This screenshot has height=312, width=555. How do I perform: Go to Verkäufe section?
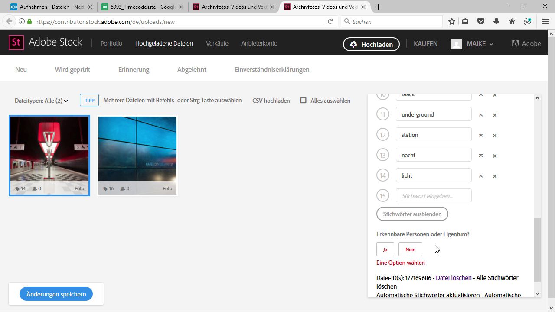pos(217,43)
